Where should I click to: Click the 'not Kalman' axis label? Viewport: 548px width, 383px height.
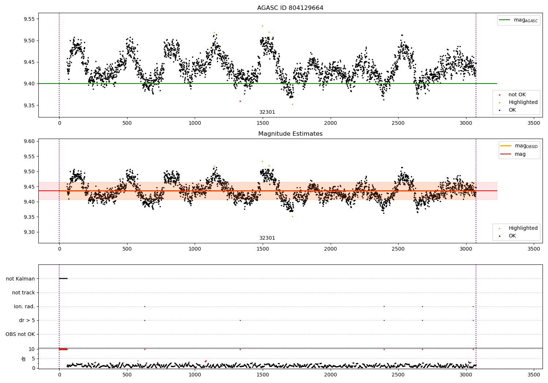(x=20, y=279)
